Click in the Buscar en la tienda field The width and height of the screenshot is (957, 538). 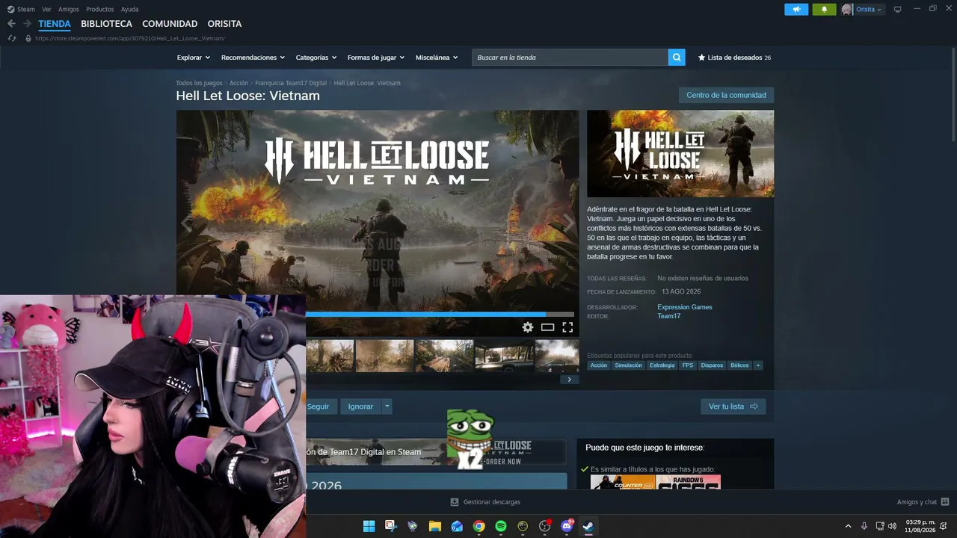(570, 58)
